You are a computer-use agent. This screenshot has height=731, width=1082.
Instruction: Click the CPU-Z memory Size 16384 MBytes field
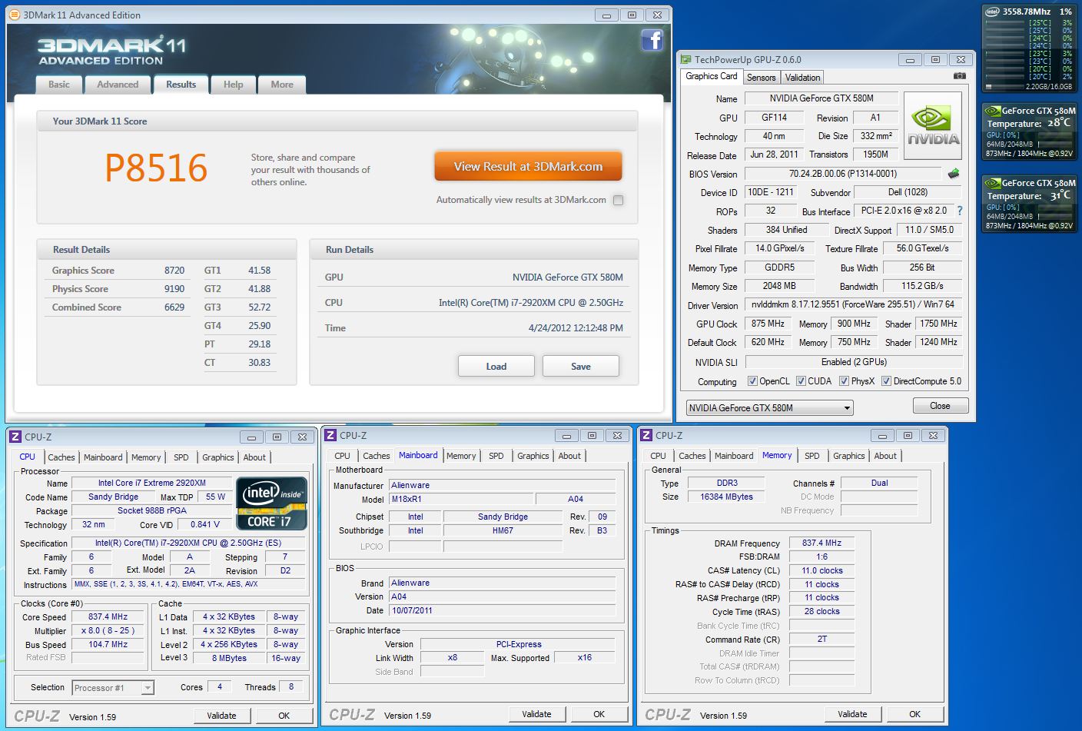tap(726, 497)
